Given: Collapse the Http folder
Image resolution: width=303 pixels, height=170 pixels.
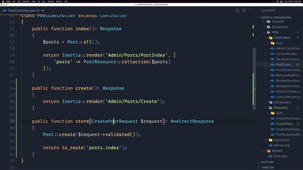Looking at the screenshot, I should coord(264,33).
